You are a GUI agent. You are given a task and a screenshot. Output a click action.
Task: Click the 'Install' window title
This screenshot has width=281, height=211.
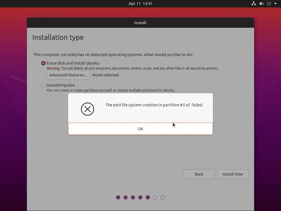(140, 23)
